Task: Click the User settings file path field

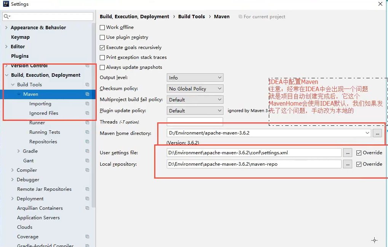Action: pyautogui.click(x=254, y=153)
